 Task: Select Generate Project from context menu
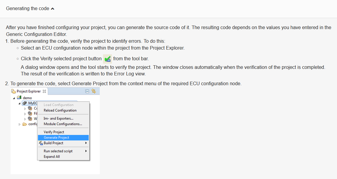[x=56, y=137]
